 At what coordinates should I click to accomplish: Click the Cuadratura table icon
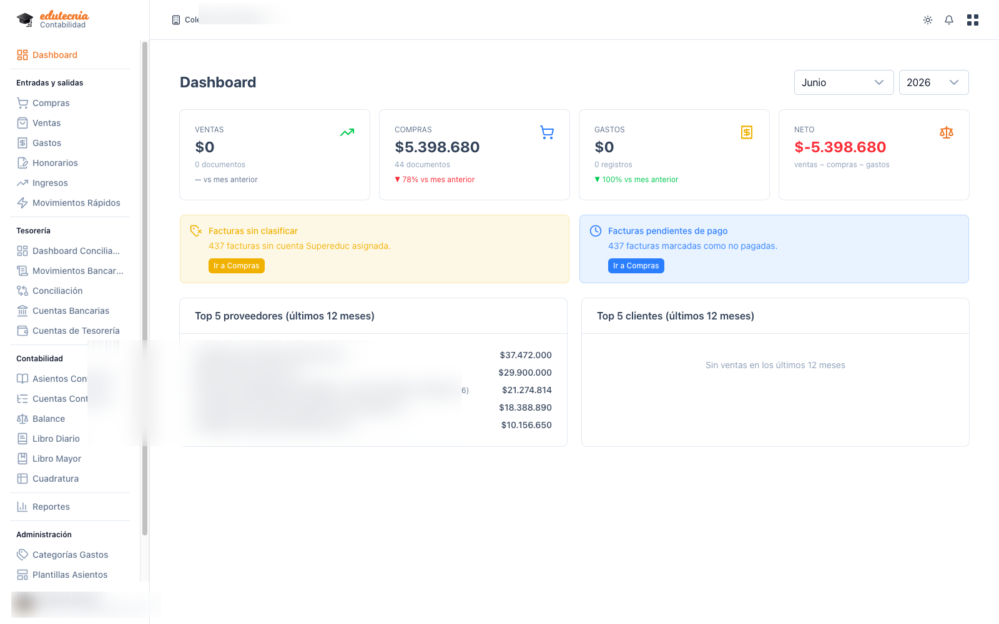(x=22, y=479)
